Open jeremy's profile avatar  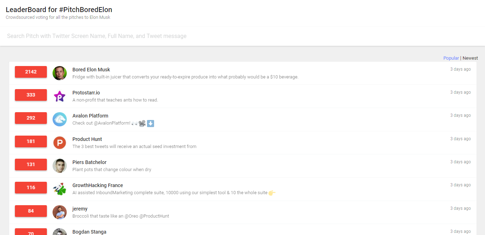(x=60, y=212)
